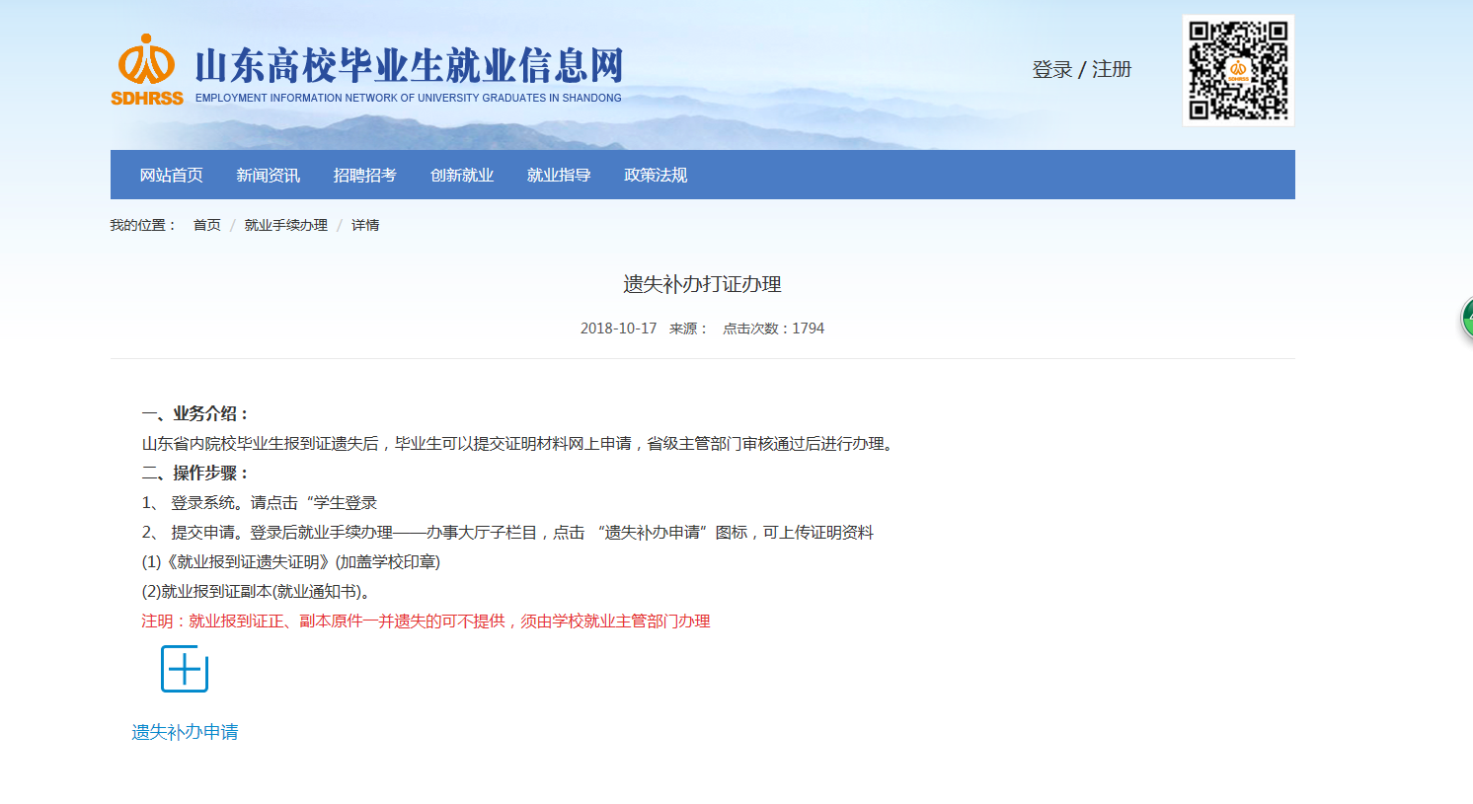Click the 遗失补办申请 text link
This screenshot has width=1473, height=804.
(185, 732)
